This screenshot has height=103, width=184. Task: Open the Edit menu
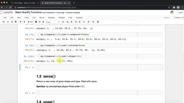coord(12,17)
